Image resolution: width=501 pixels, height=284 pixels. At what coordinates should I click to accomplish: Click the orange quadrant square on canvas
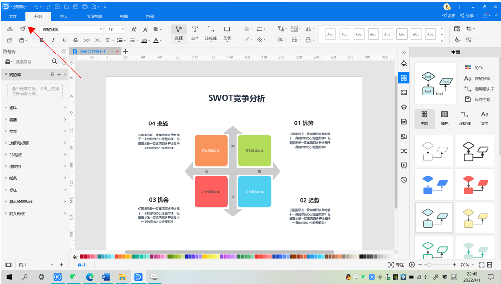tap(211, 150)
